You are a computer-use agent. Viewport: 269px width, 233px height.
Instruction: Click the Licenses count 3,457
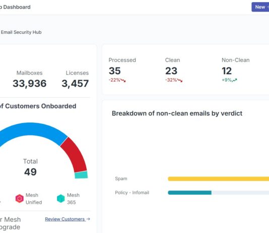coord(75,83)
